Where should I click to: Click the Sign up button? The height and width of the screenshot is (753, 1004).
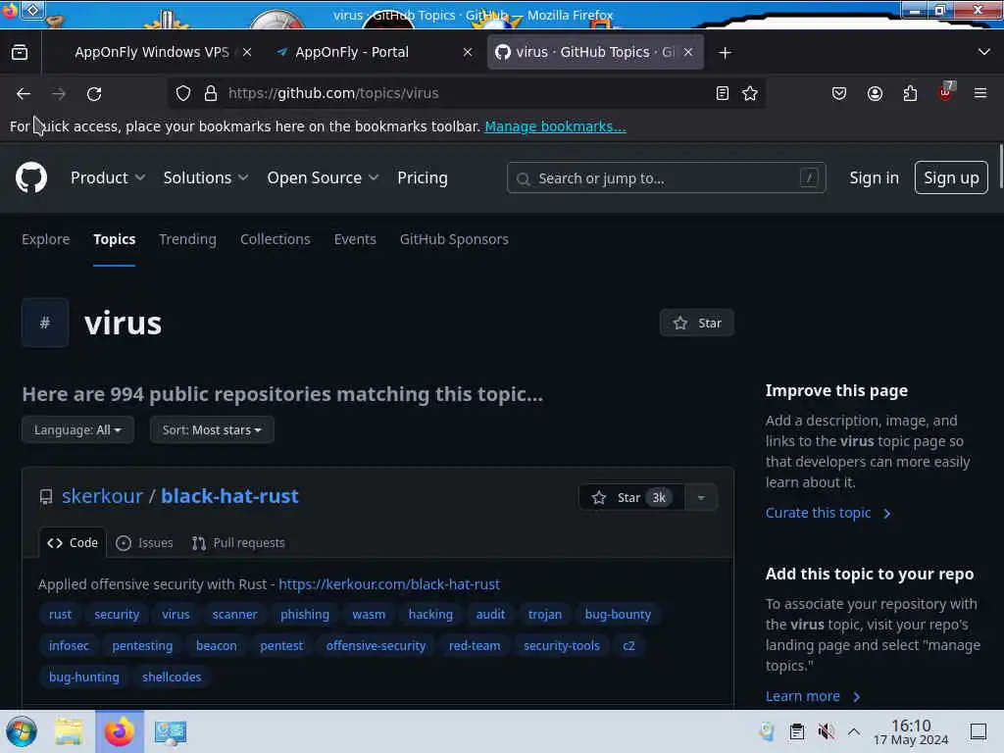(x=951, y=178)
